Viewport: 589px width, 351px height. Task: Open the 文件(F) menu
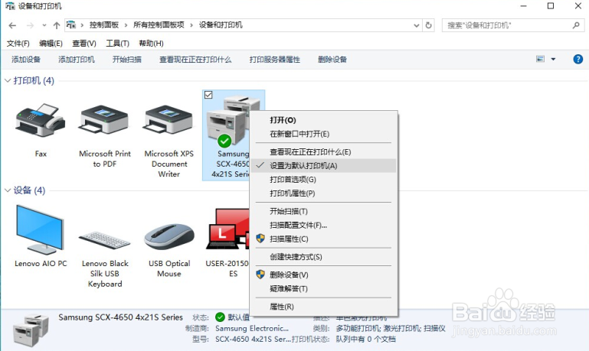point(18,44)
